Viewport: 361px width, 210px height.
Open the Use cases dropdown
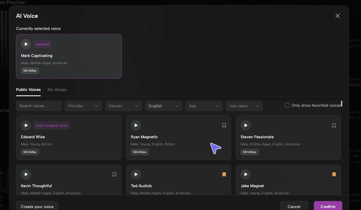244,106
